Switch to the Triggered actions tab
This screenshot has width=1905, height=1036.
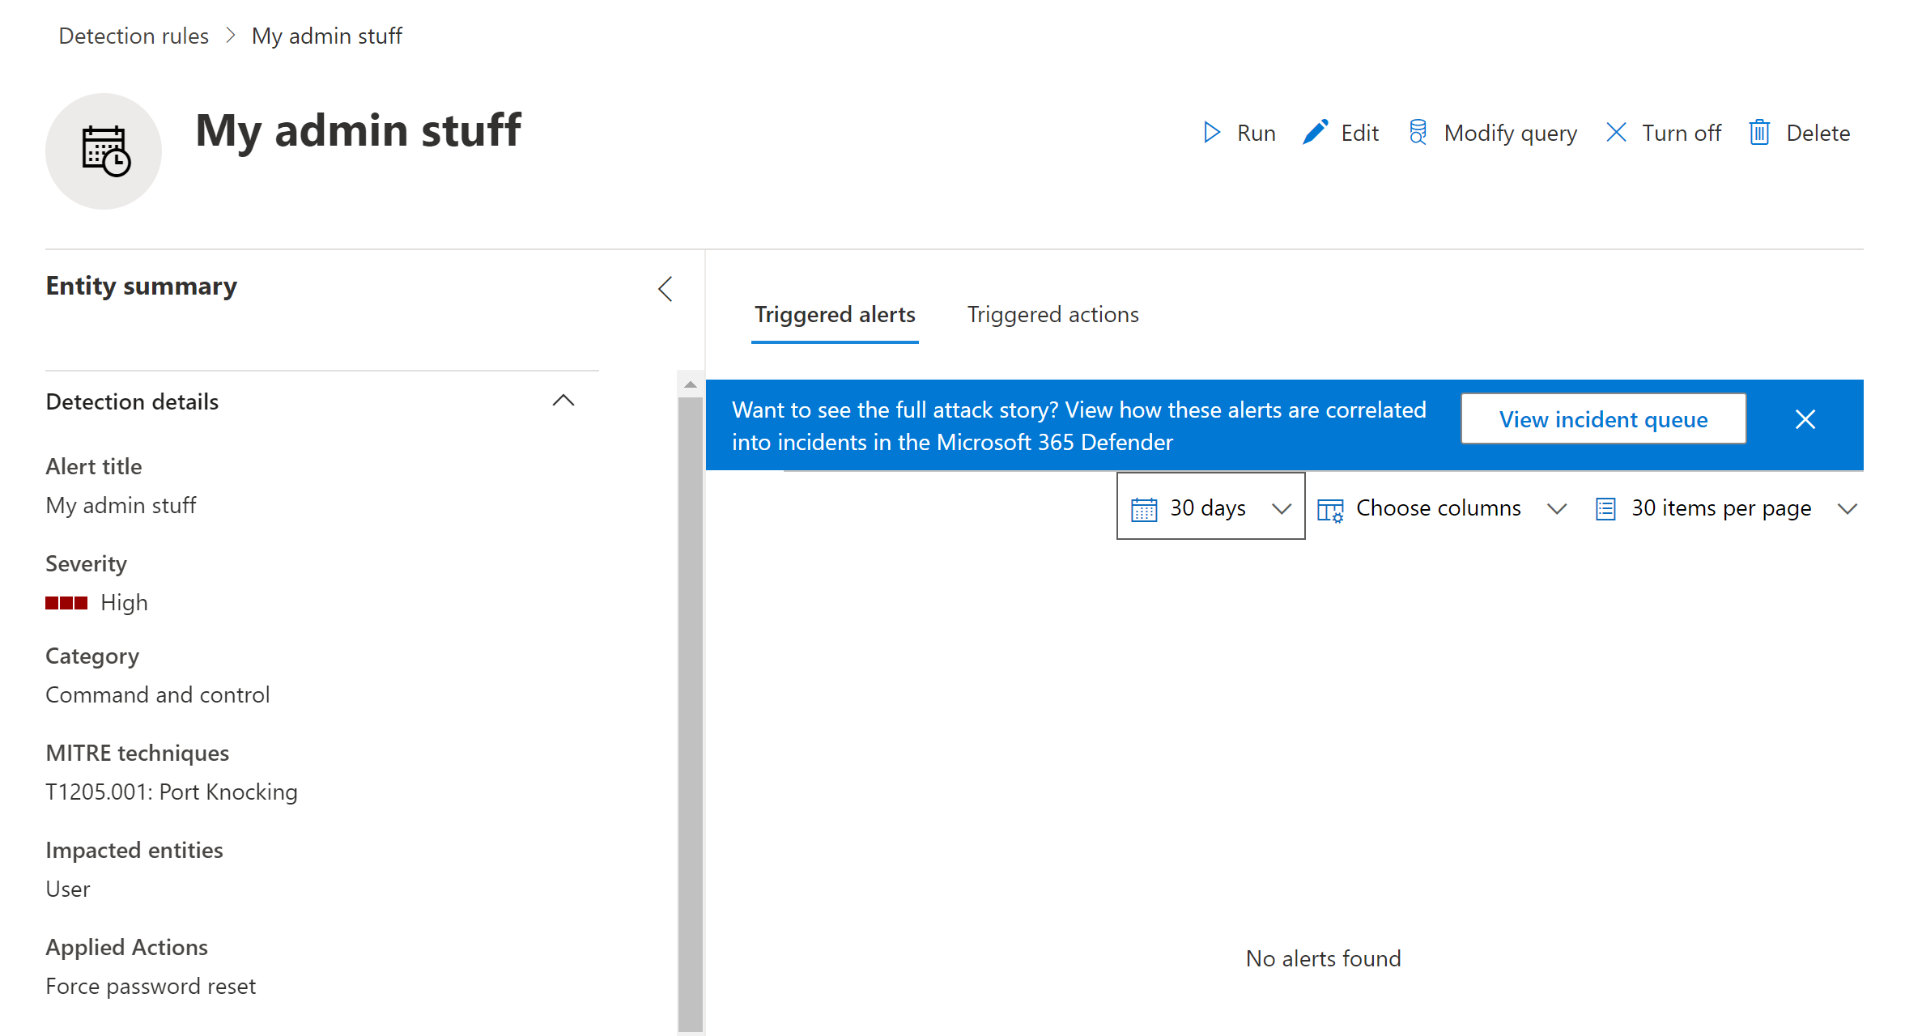pos(1052,315)
